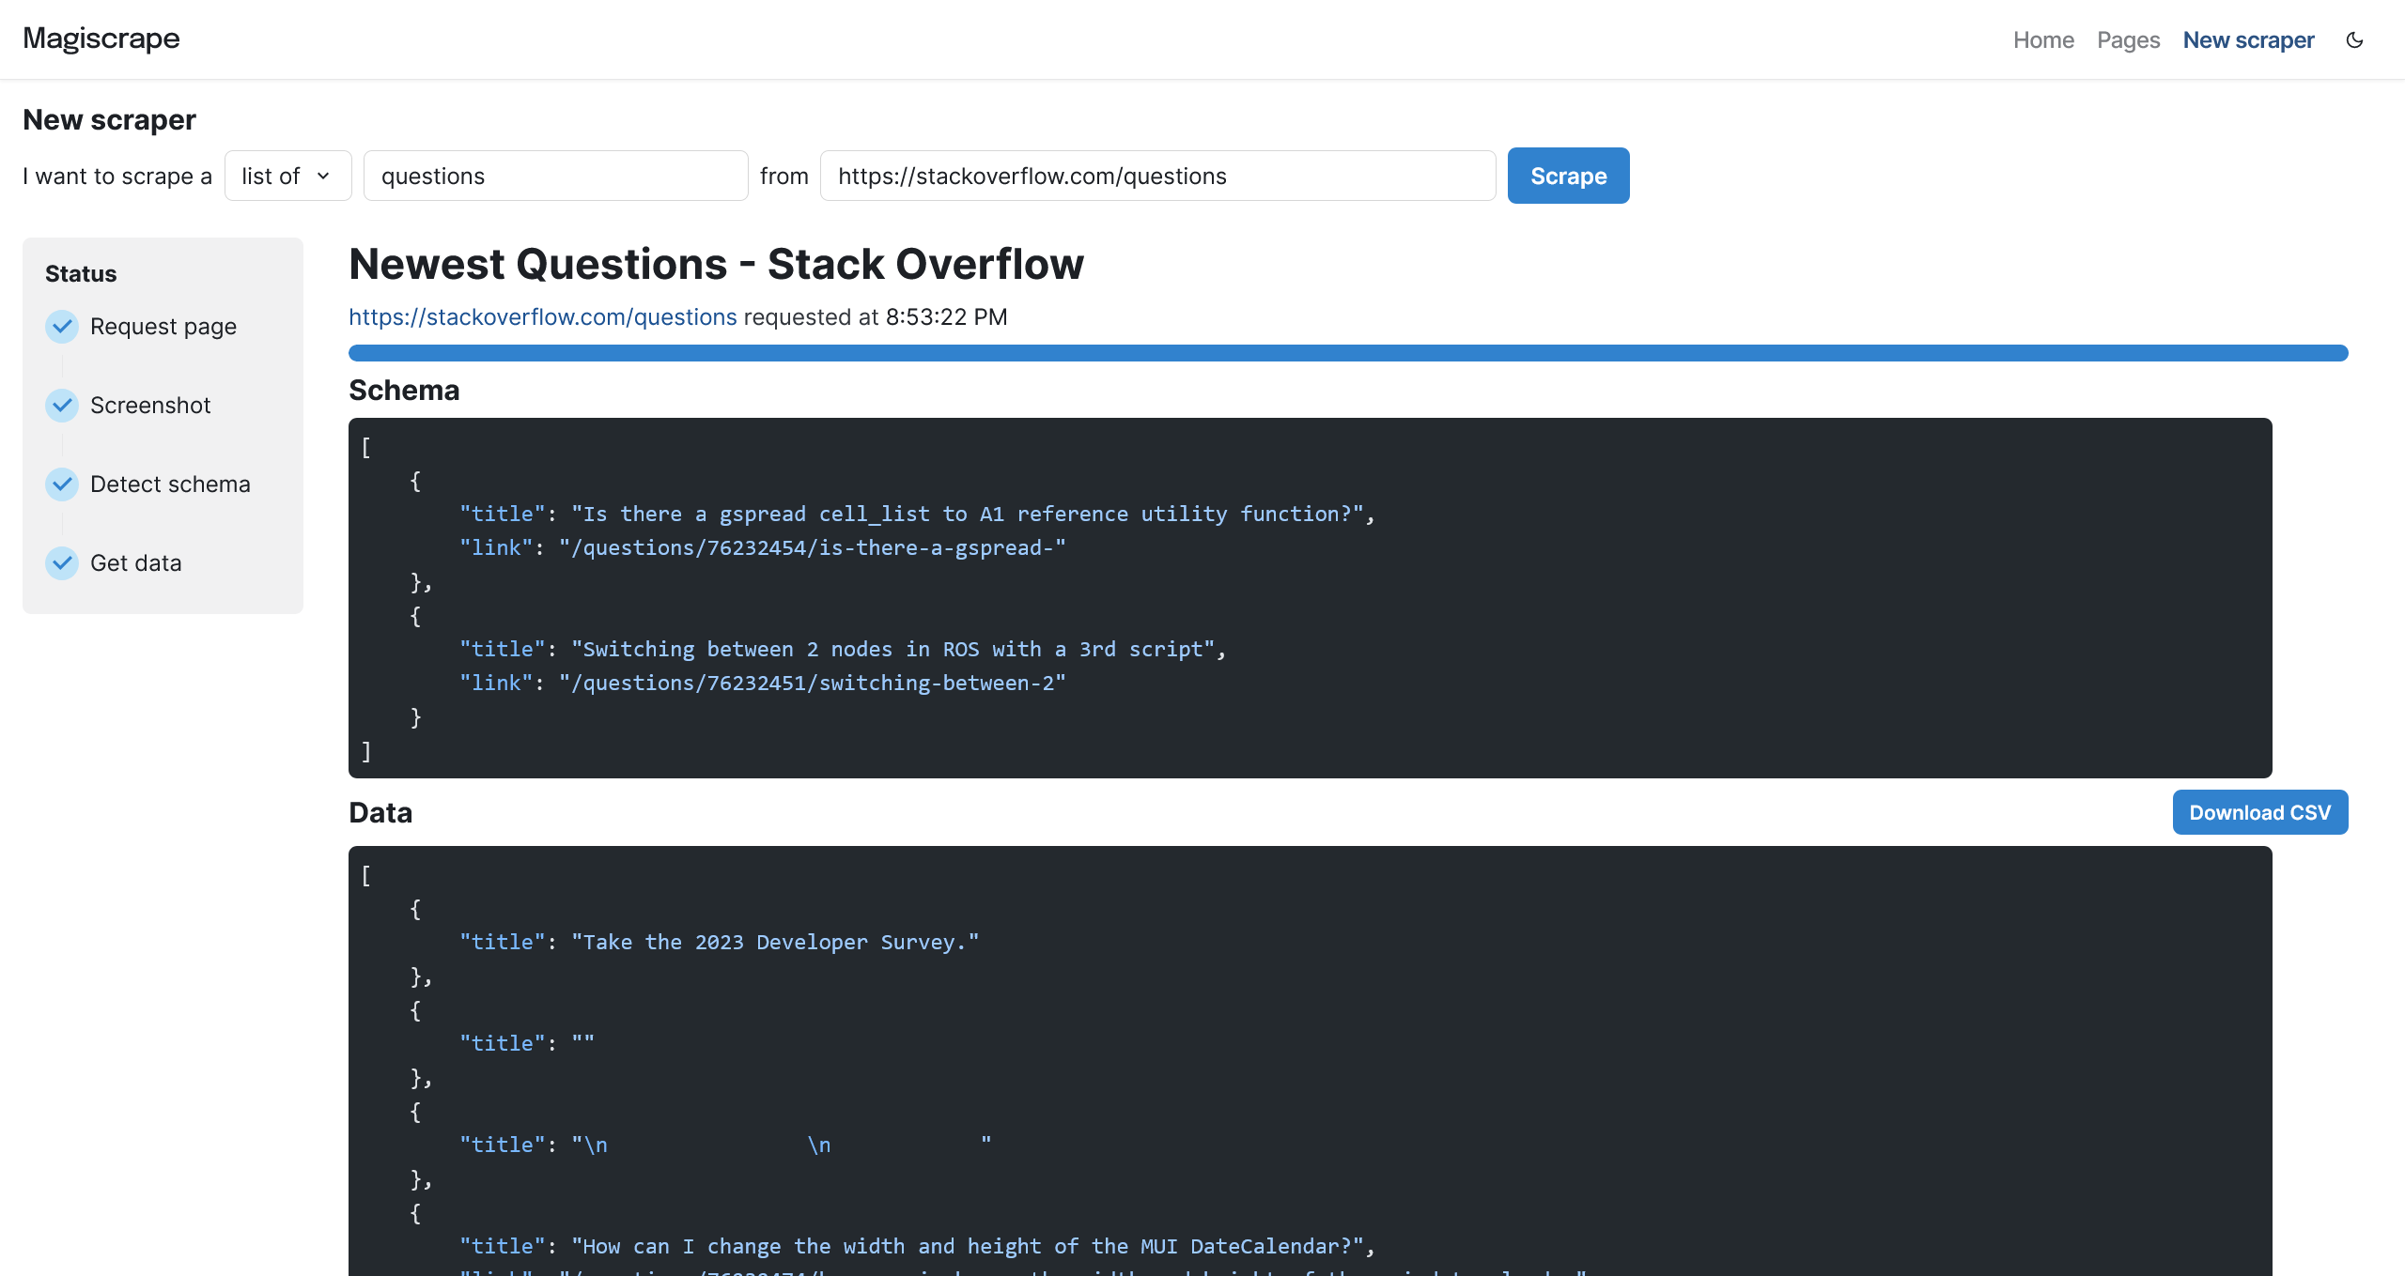Image resolution: width=2405 pixels, height=1276 pixels.
Task: Click the Data section heading
Action: (380, 813)
